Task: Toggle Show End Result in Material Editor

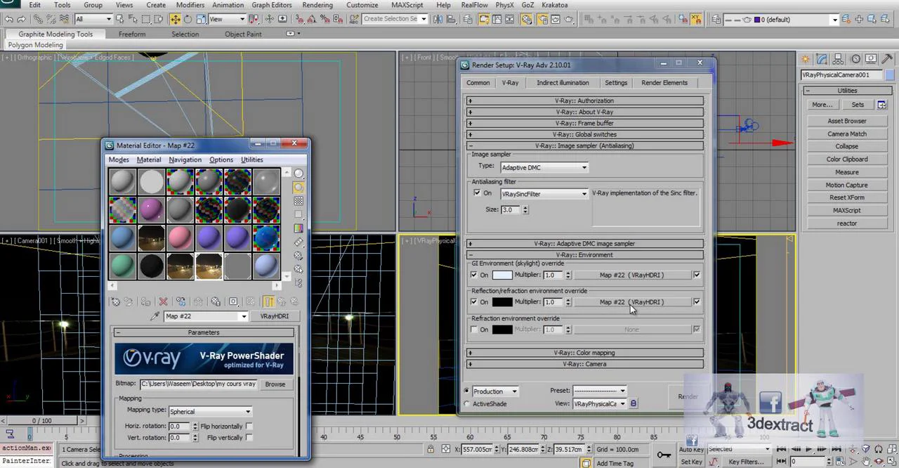Action: point(268,301)
